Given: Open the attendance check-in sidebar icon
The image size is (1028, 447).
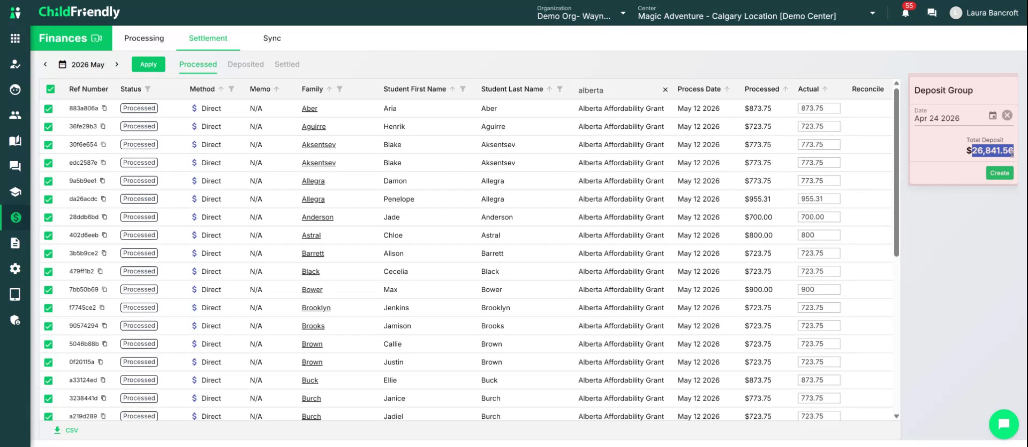Looking at the screenshot, I should (x=15, y=64).
